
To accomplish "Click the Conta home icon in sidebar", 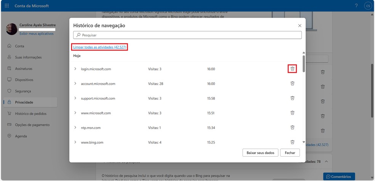I will (x=9, y=46).
